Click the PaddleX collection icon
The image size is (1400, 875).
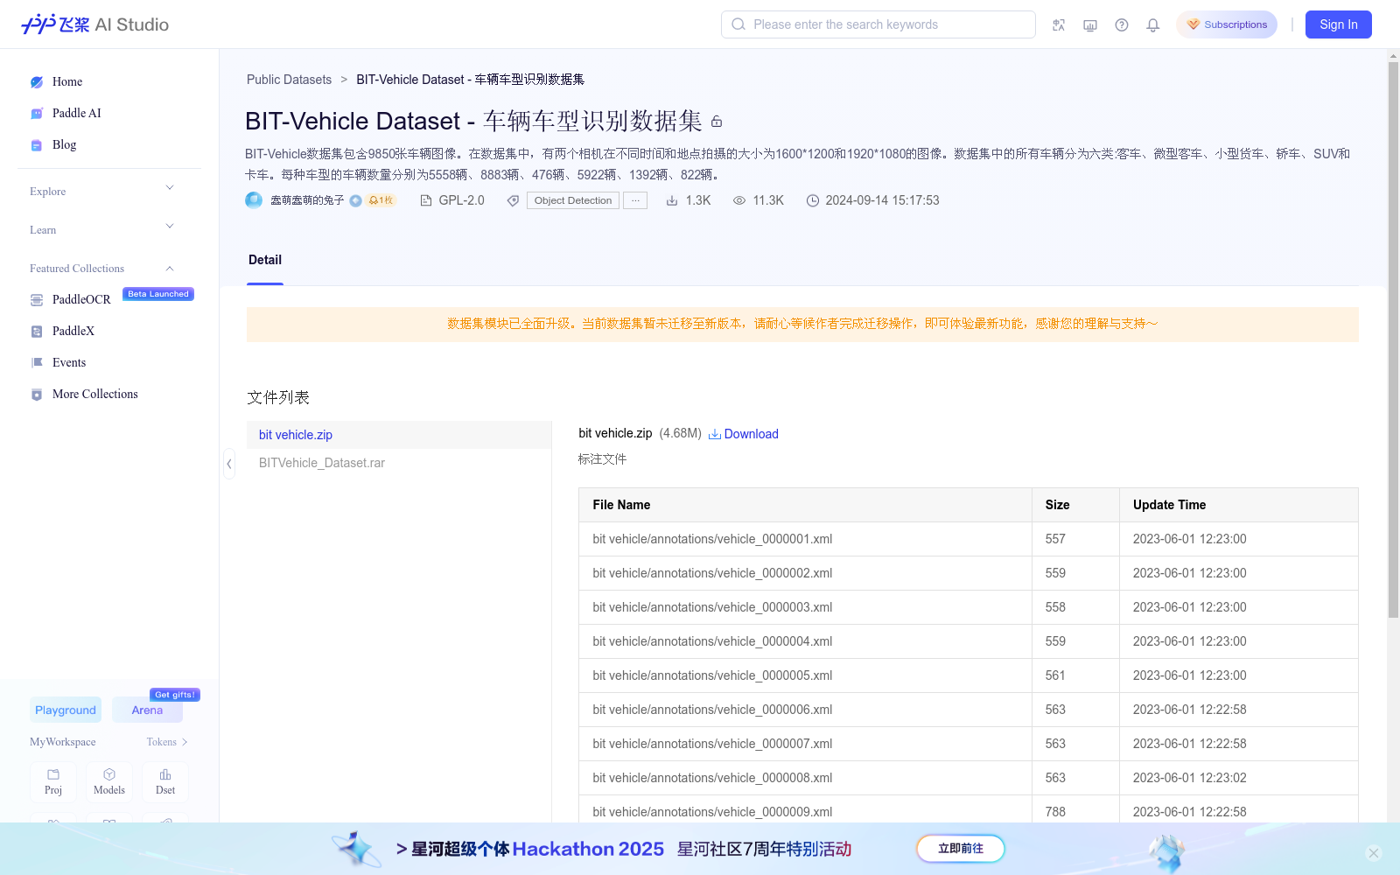(37, 332)
